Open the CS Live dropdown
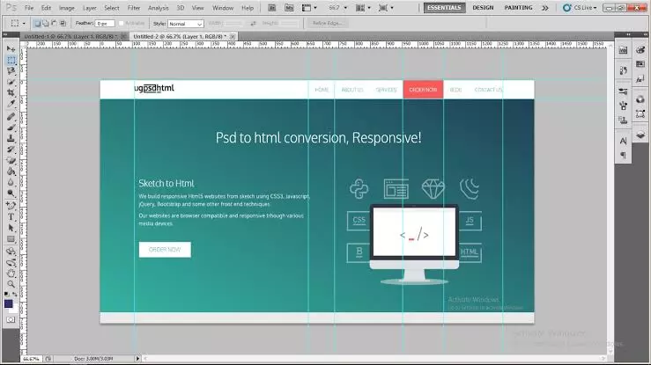Image resolution: width=651 pixels, height=365 pixels. [580, 8]
